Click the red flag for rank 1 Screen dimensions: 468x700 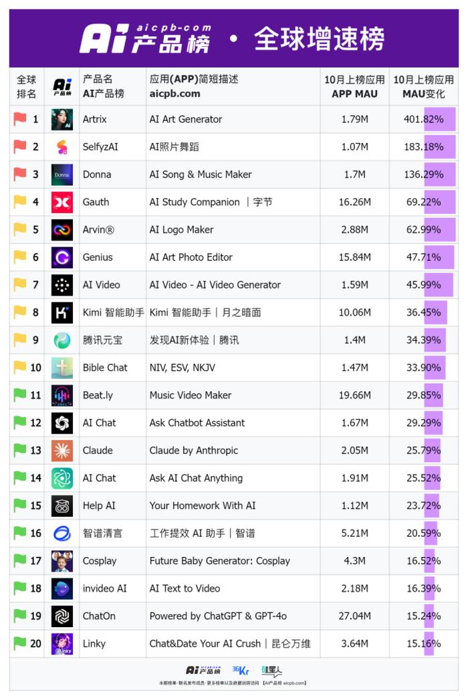coord(19,119)
